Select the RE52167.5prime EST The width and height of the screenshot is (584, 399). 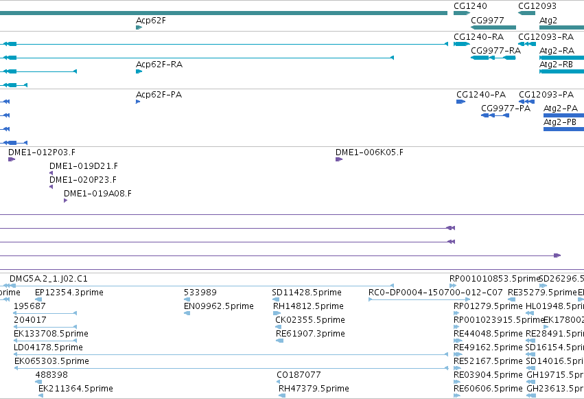(x=458, y=369)
